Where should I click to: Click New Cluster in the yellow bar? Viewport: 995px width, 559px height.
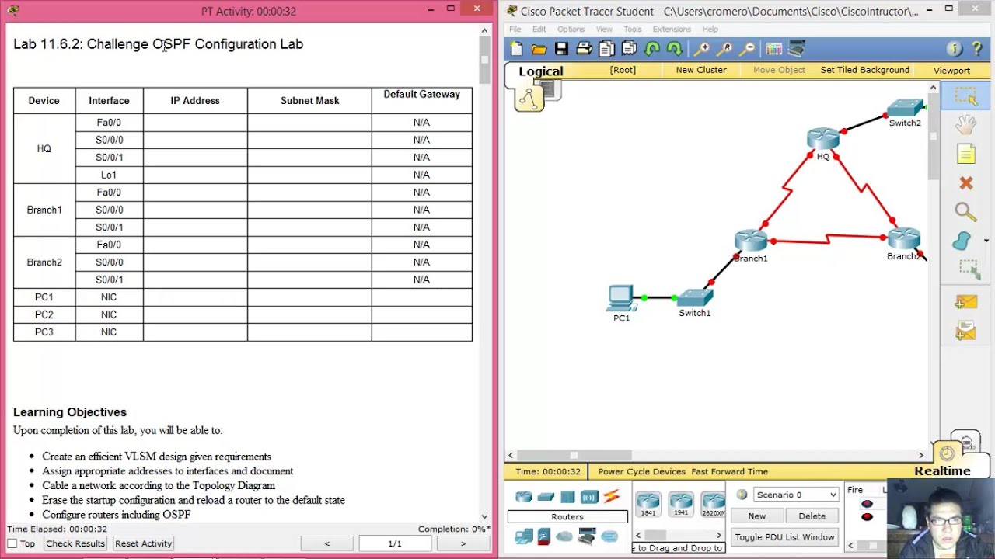[x=701, y=70]
